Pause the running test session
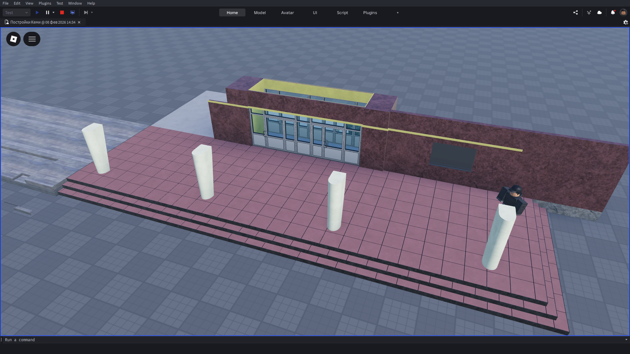The image size is (630, 354). click(47, 12)
